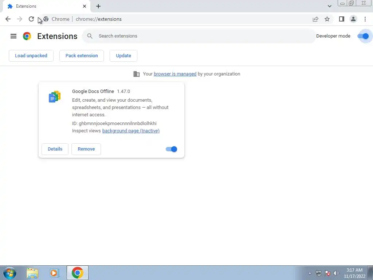Image resolution: width=373 pixels, height=280 pixels.
Task: Open the Windows Start menu
Action: click(10, 273)
